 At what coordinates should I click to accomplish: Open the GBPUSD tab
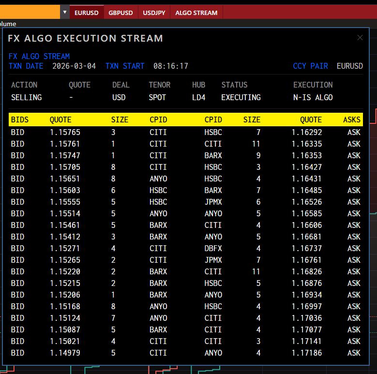point(121,13)
